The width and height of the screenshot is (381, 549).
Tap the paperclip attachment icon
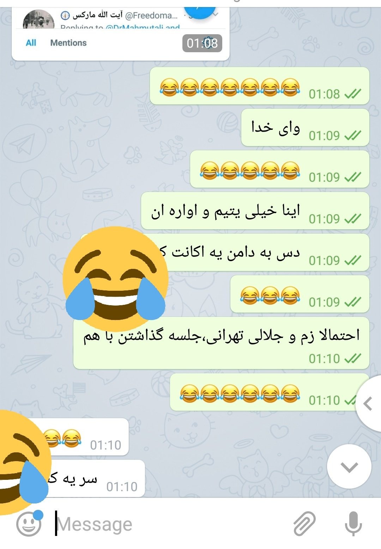click(x=304, y=524)
